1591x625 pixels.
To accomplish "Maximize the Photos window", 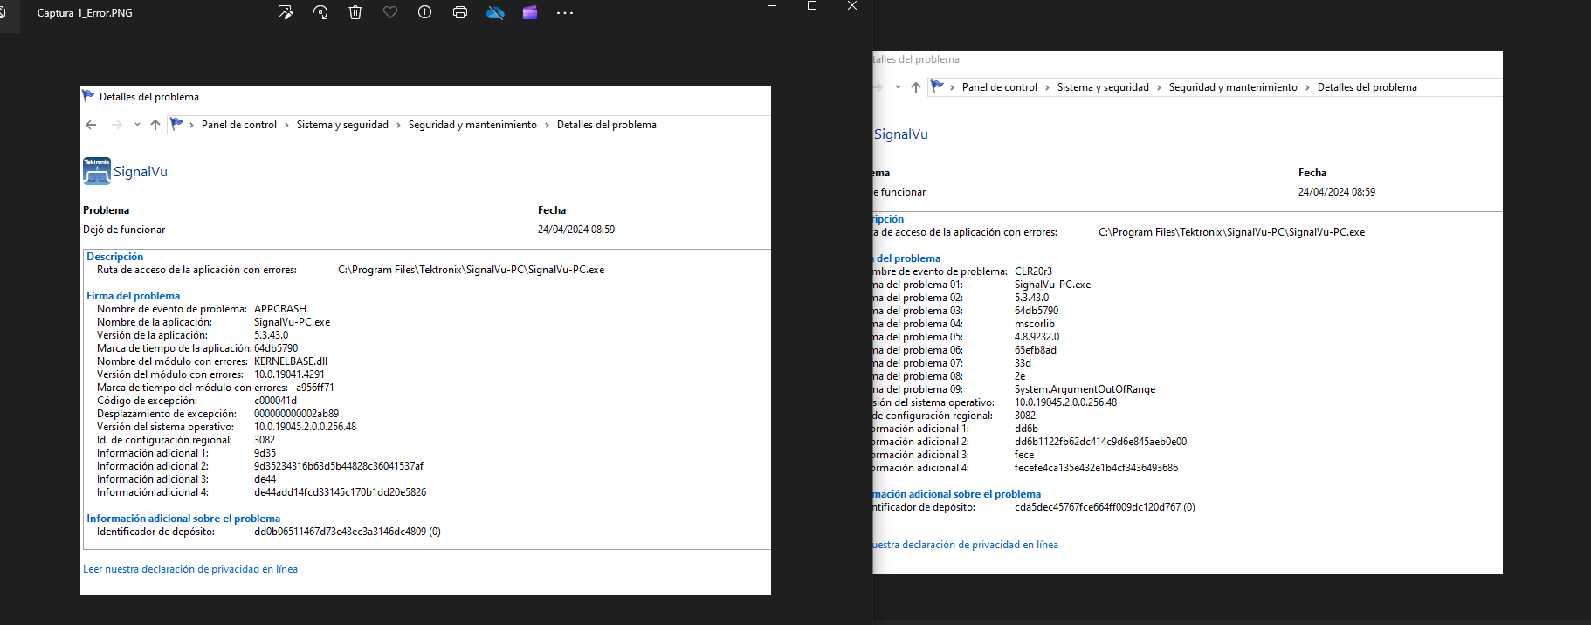I will tap(812, 6).
